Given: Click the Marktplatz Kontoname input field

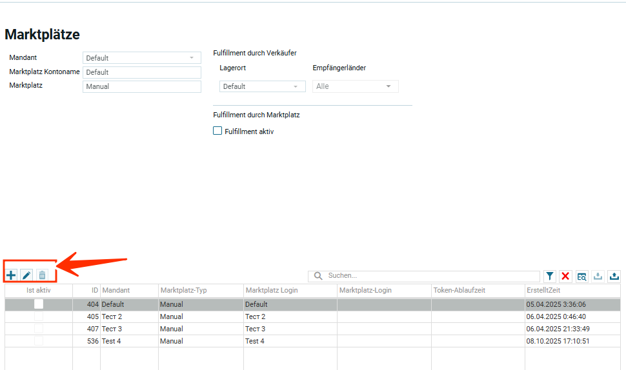Looking at the screenshot, I should (x=142, y=72).
